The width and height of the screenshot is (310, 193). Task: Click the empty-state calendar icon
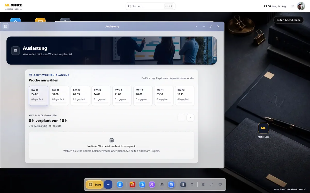112,140
